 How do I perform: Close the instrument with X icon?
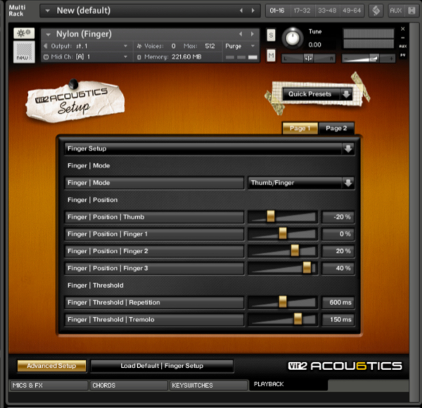(402, 29)
